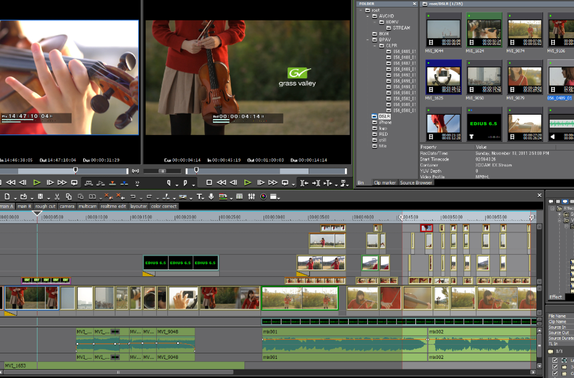
Task: Switch to the realtime edit tab
Action: click(x=113, y=206)
